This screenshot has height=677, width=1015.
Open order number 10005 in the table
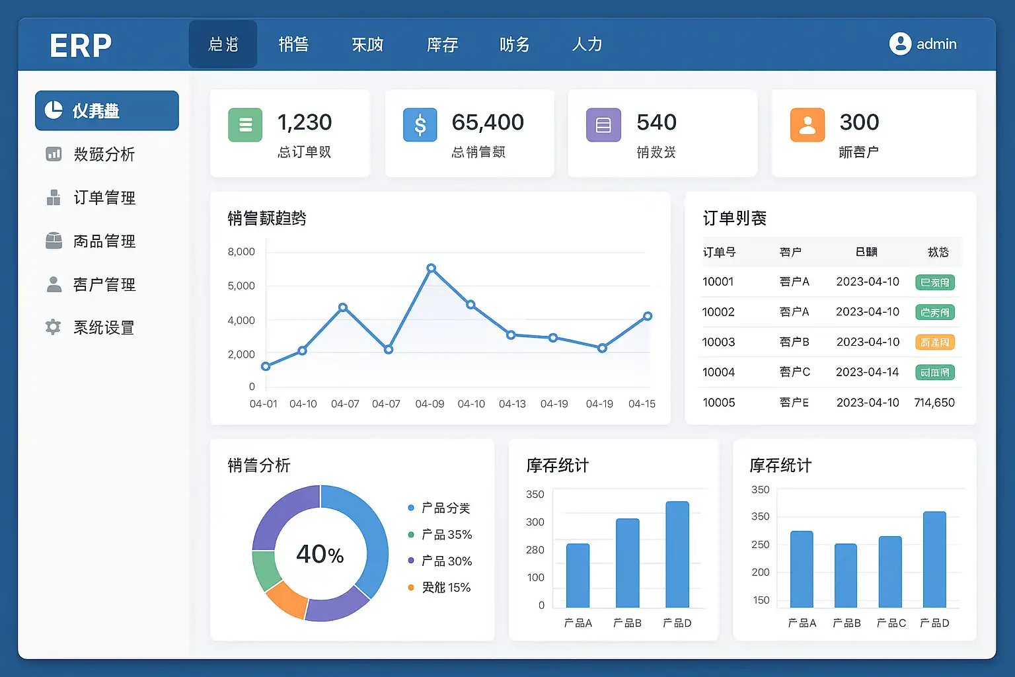(718, 403)
